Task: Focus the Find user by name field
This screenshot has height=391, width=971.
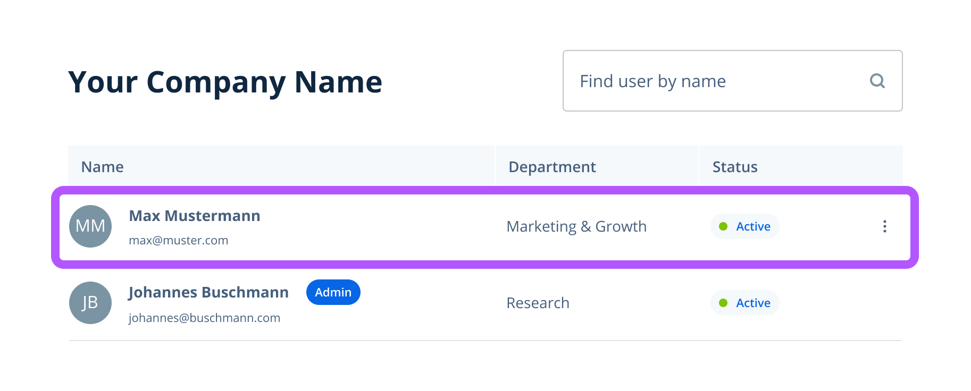Action: pos(713,81)
